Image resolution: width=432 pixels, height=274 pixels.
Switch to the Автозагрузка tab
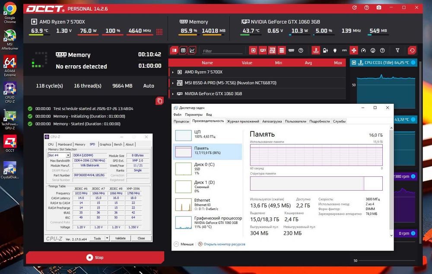(272, 121)
